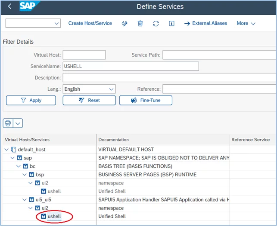Focus the Virtual Host field
The width and height of the screenshot is (277, 226).
click(84, 55)
